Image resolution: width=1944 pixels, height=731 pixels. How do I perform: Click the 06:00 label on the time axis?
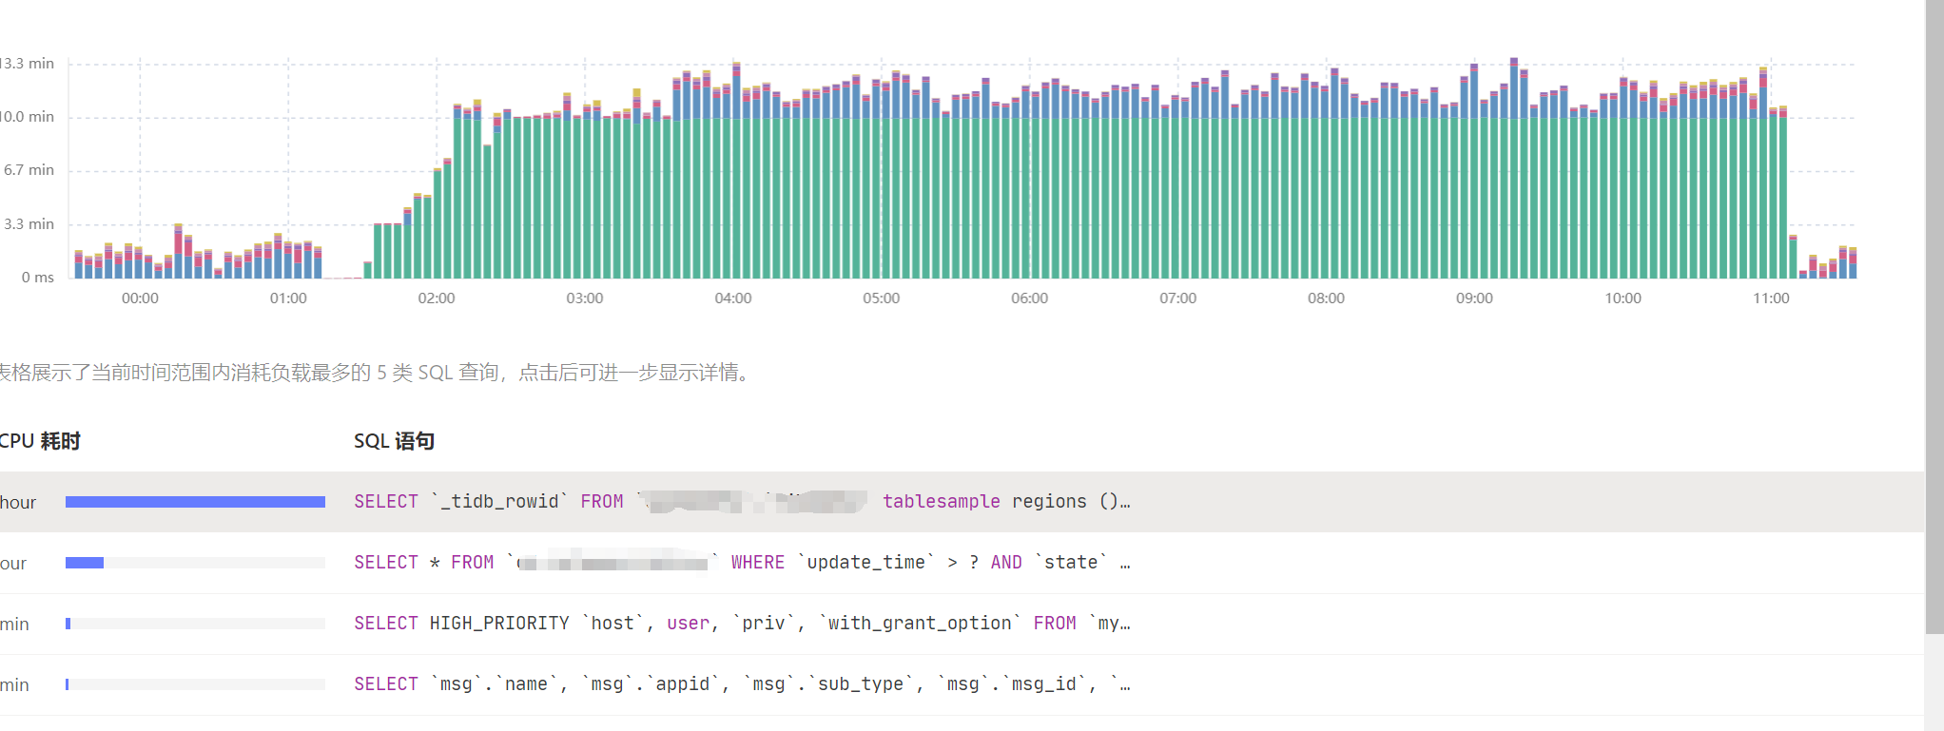point(1029,298)
